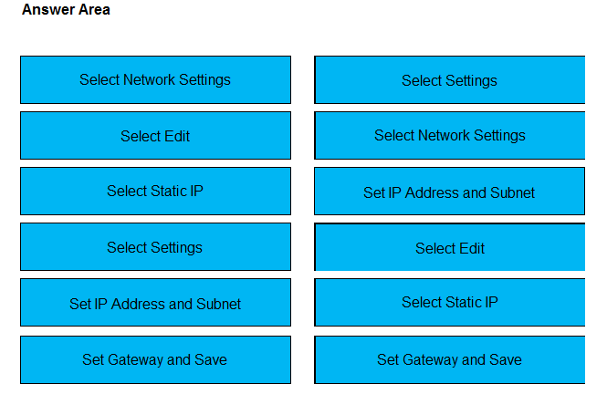The image size is (607, 415).
Task: Choose Select Static IP in left column
Action: coord(155,191)
